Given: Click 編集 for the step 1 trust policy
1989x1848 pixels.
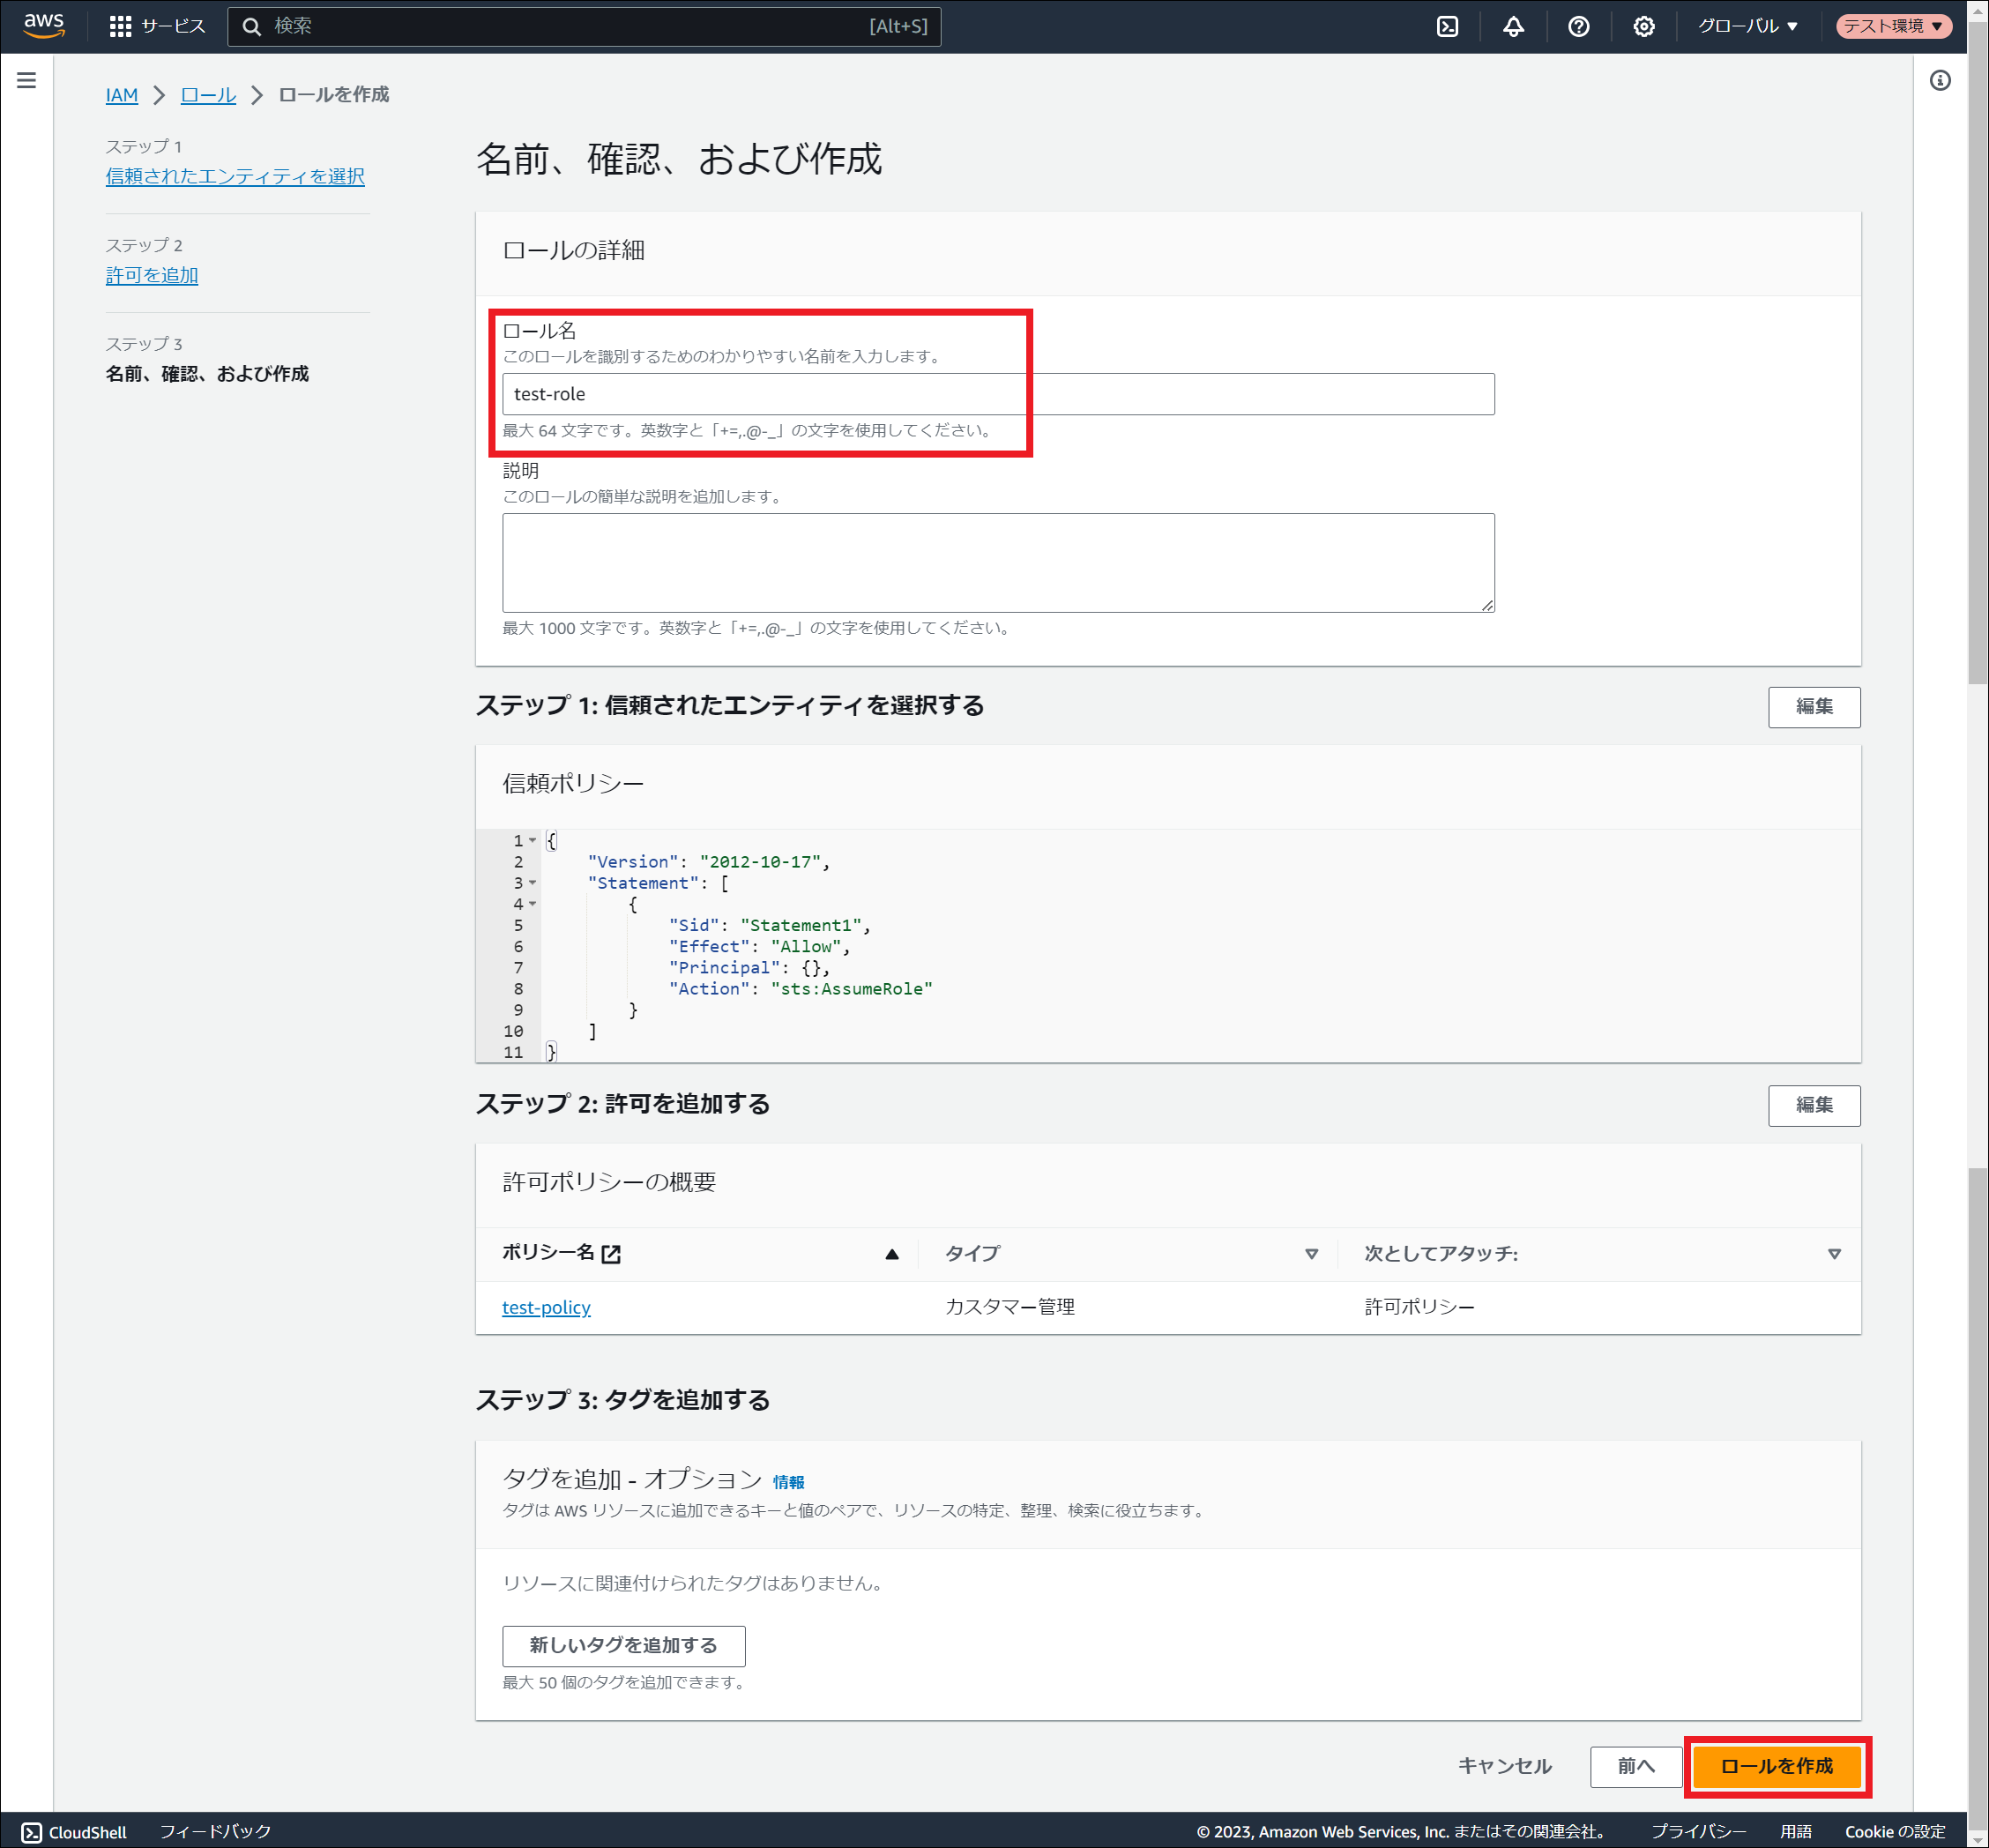Looking at the screenshot, I should pos(1813,706).
